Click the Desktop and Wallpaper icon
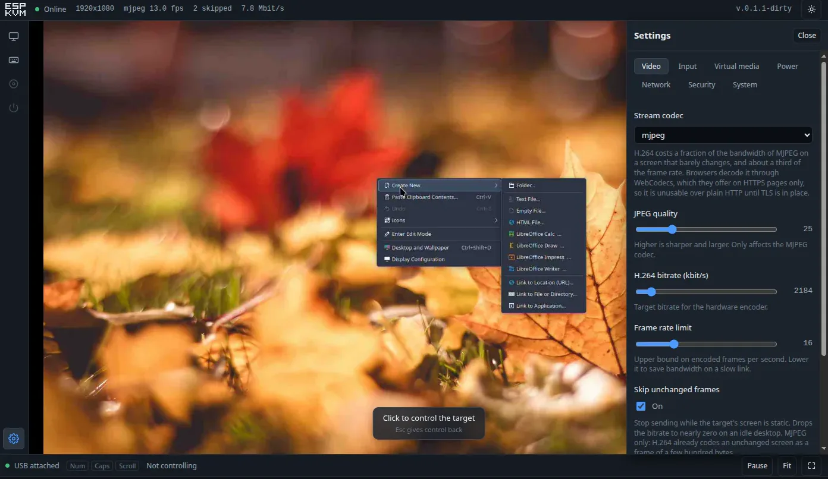828x479 pixels. click(x=387, y=248)
